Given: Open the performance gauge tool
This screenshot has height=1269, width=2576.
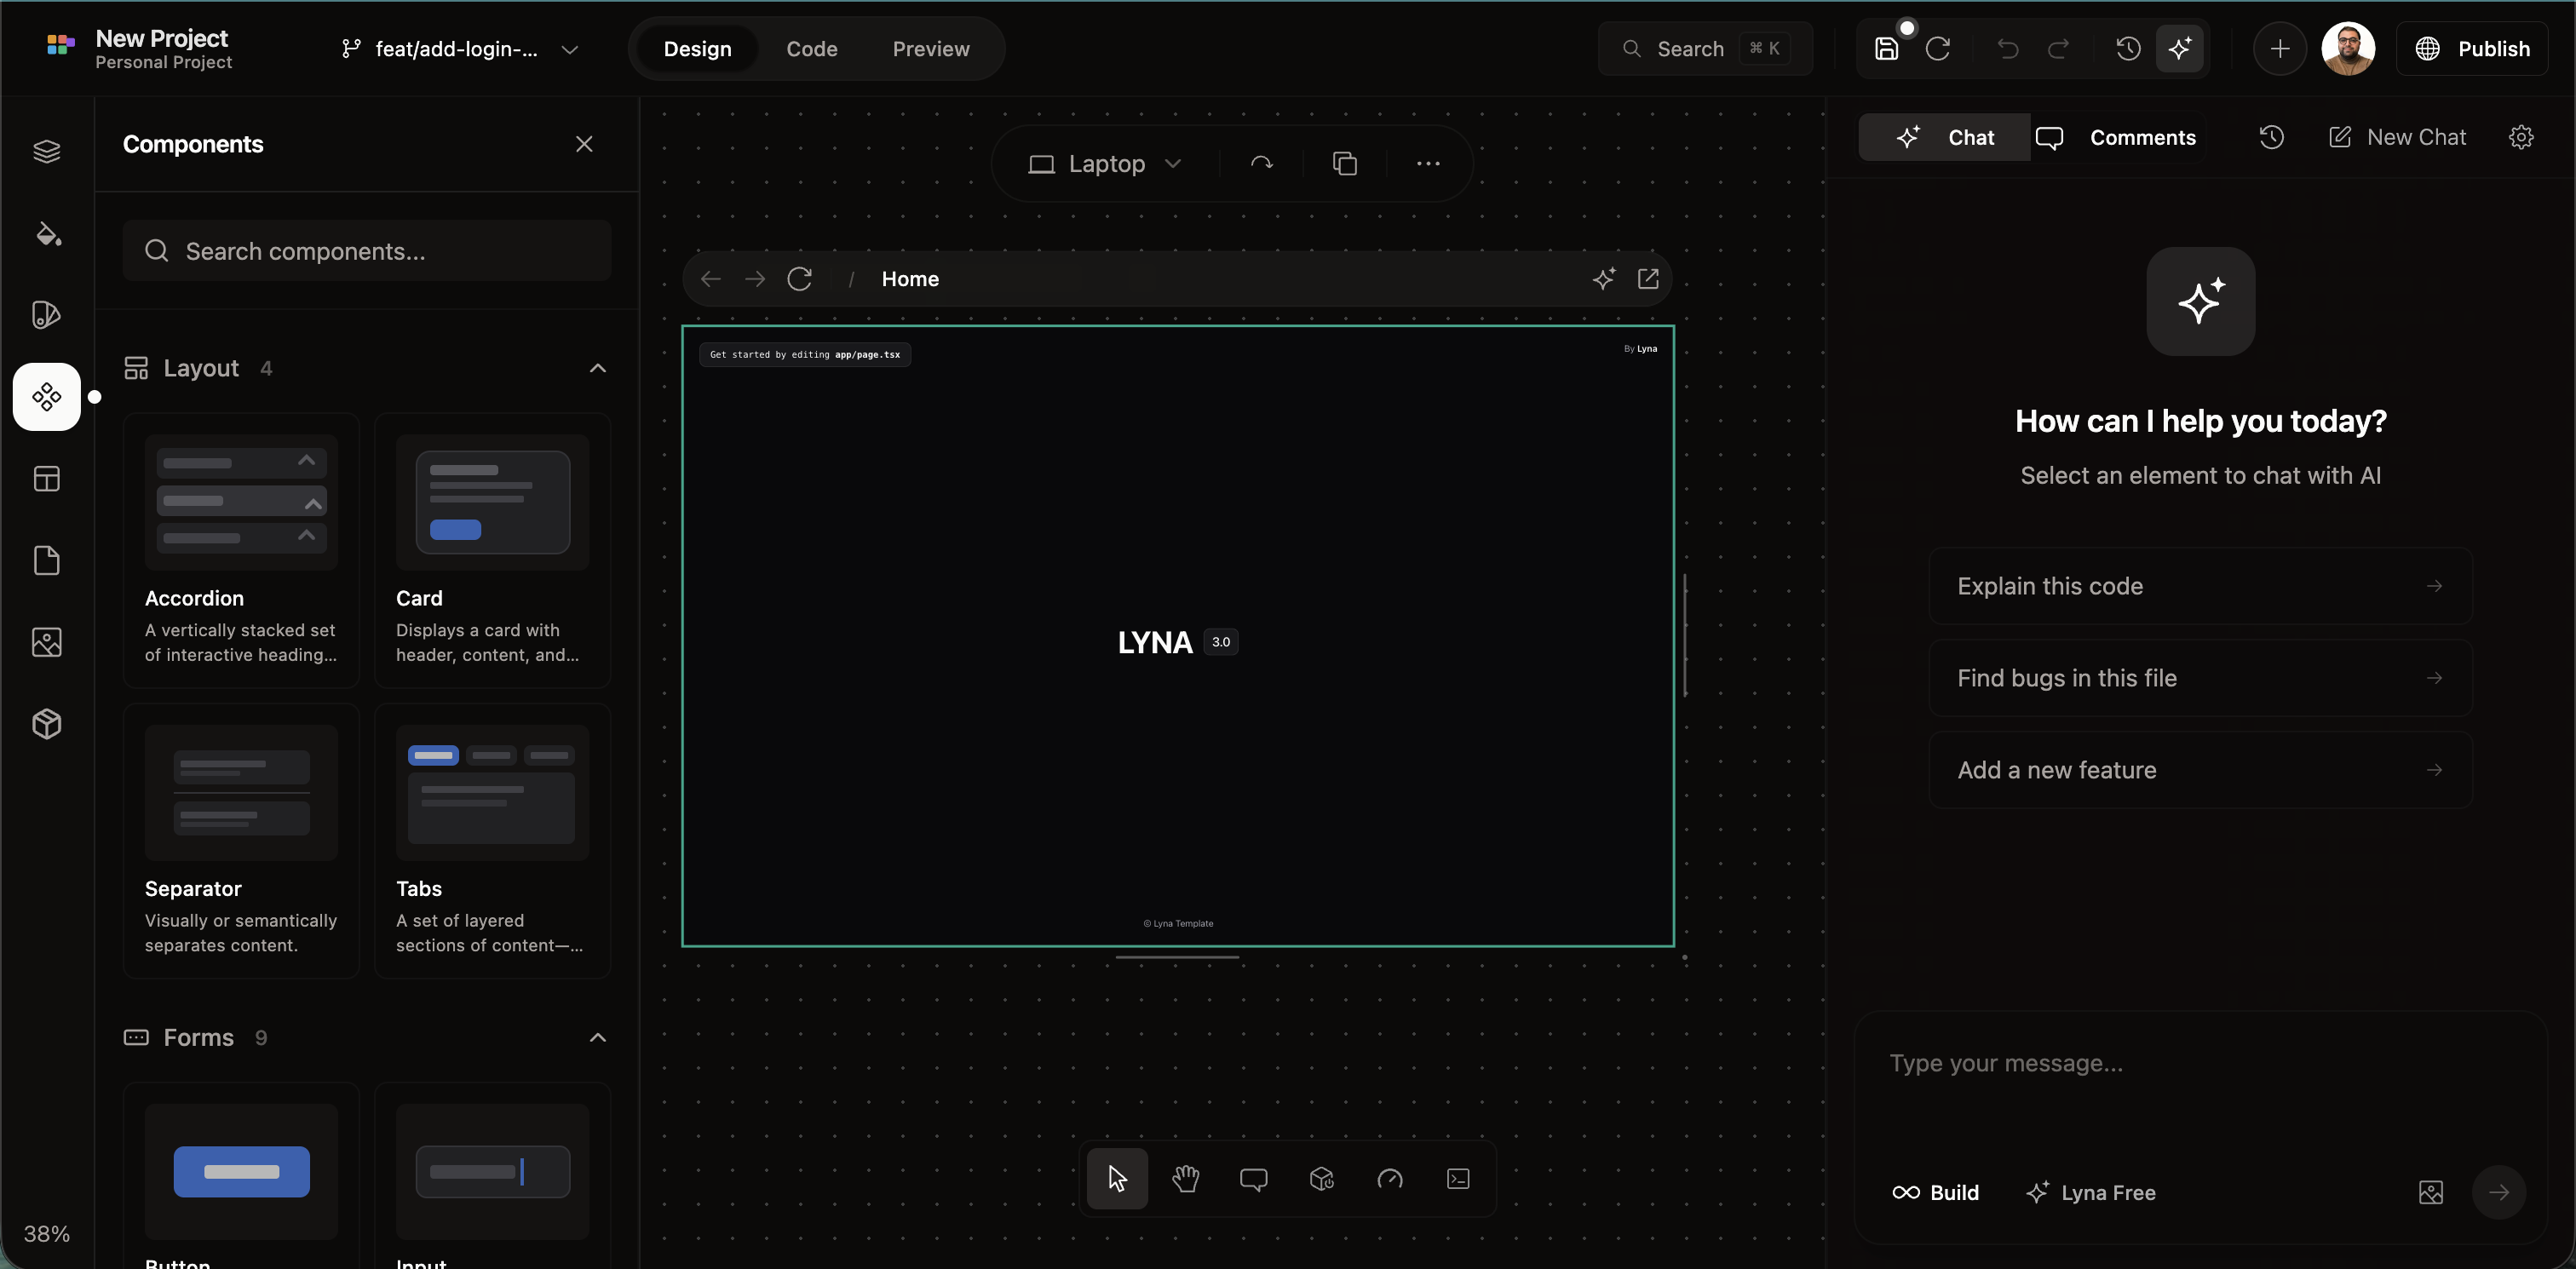Looking at the screenshot, I should tap(1389, 1179).
